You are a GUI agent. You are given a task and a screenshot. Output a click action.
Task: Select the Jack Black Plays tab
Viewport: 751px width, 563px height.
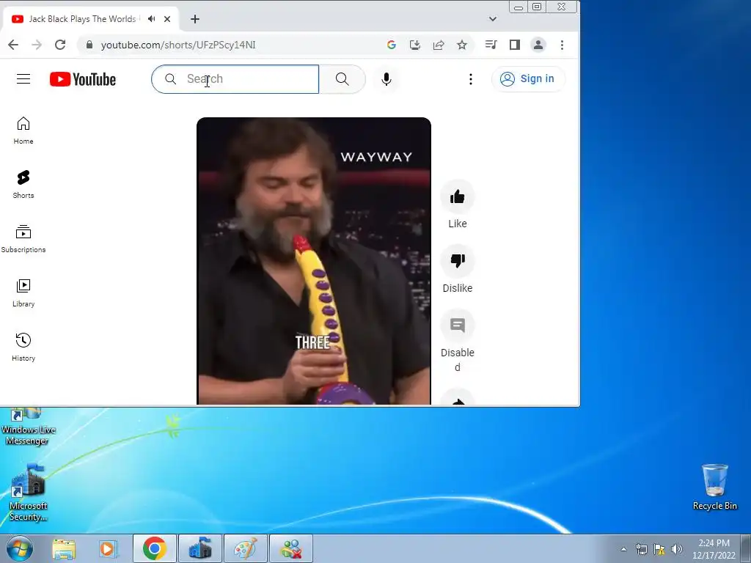82,19
